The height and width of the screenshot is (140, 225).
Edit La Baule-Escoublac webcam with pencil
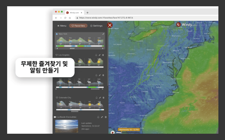click(102, 117)
